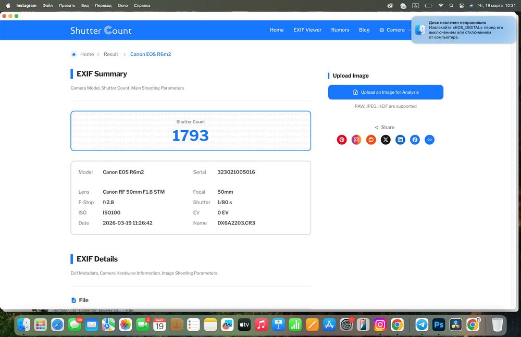Open the App Store in dock
Image resolution: width=521 pixels, height=337 pixels.
click(329, 324)
